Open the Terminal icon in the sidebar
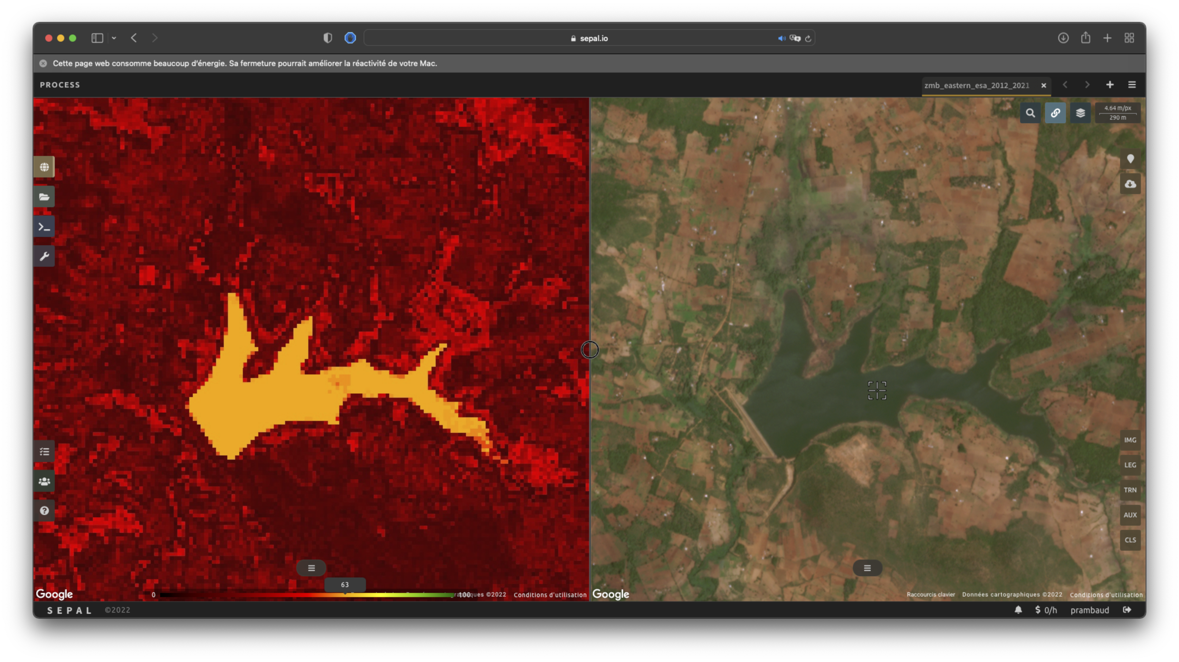This screenshot has width=1179, height=662. click(x=44, y=227)
